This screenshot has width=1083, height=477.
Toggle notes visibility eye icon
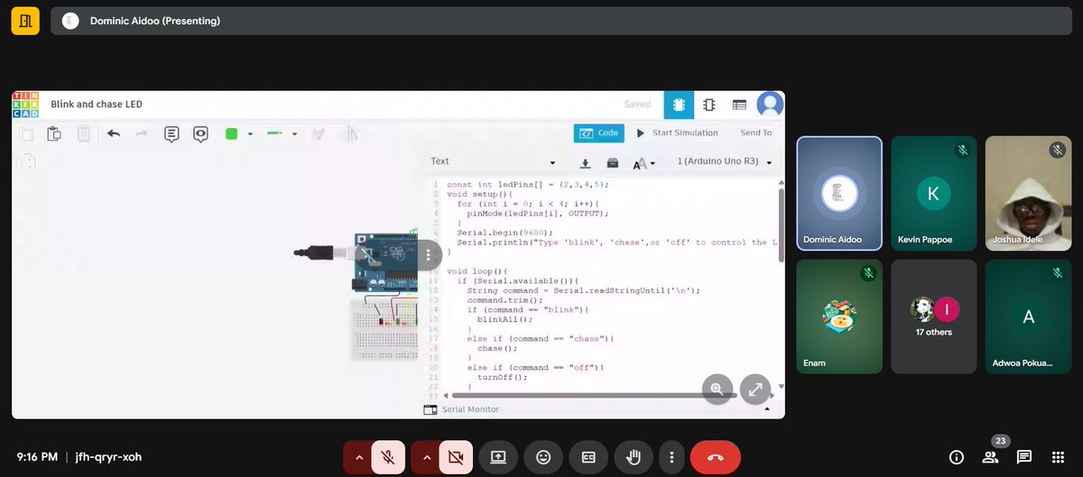tap(200, 134)
